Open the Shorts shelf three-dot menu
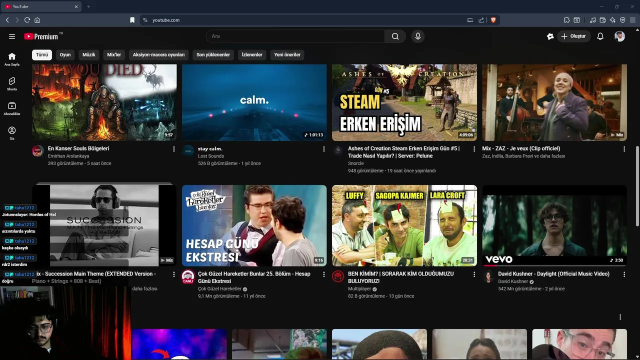The width and height of the screenshot is (640, 360). 620,317
